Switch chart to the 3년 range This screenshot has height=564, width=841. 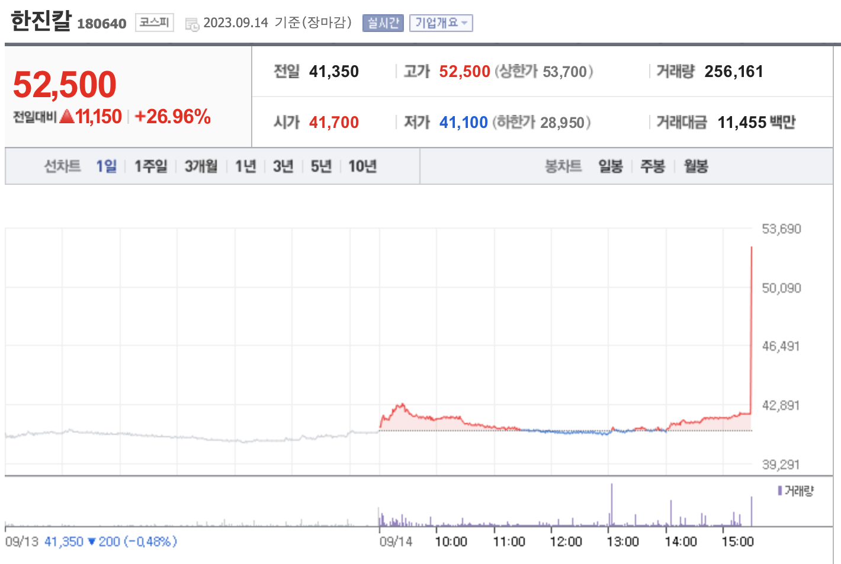coord(283,166)
